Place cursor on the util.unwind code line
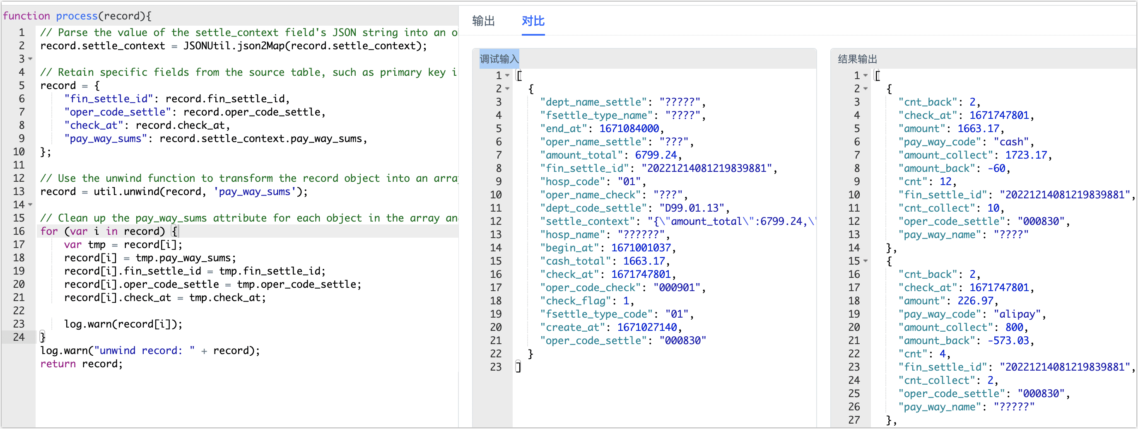This screenshot has width=1138, height=429. [x=174, y=191]
